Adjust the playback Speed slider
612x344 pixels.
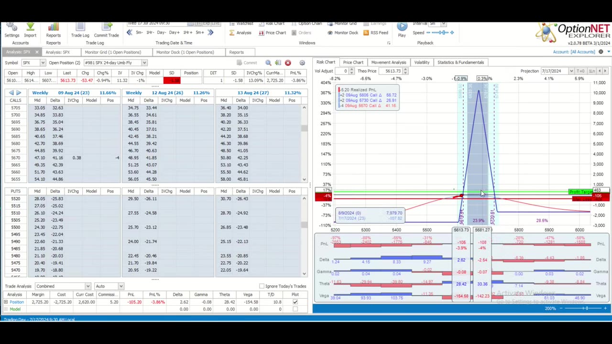[440, 32]
